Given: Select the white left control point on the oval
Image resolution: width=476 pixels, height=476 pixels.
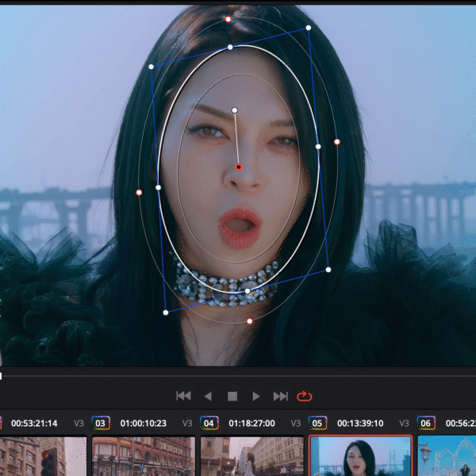Looking at the screenshot, I should coord(158,187).
